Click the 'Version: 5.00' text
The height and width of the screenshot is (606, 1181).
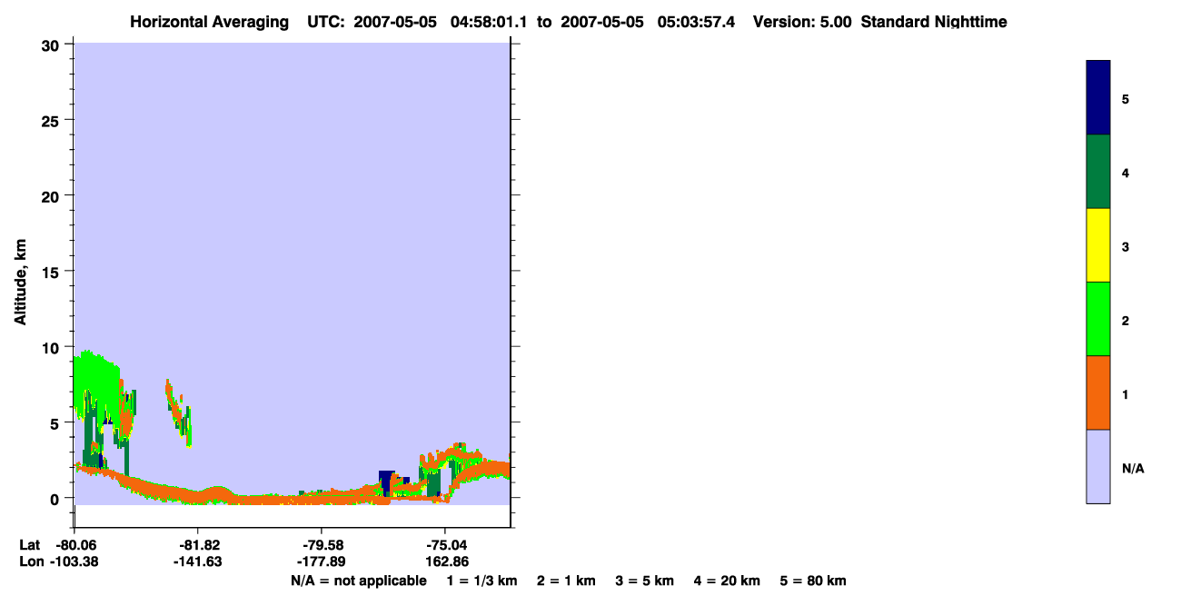click(802, 22)
